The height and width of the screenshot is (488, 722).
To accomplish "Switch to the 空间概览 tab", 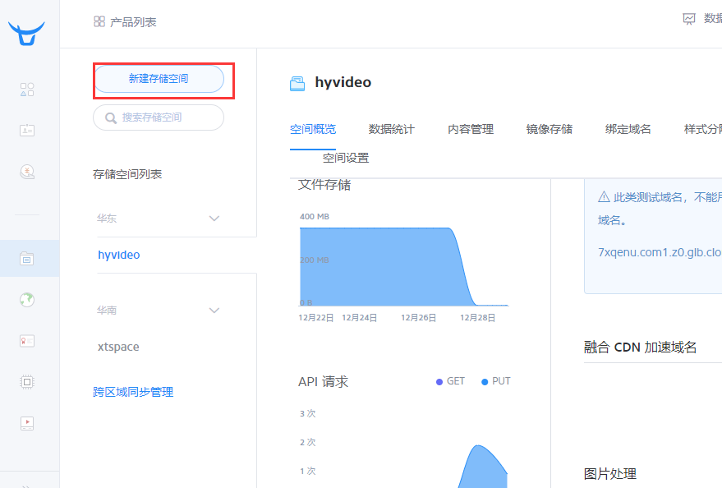I will click(313, 129).
